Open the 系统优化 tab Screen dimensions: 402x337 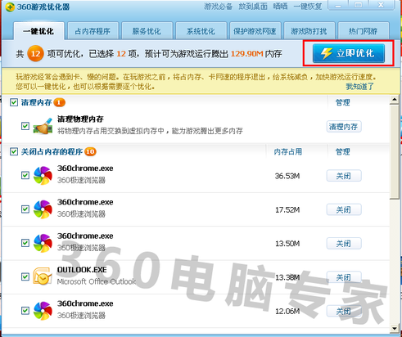[201, 31]
